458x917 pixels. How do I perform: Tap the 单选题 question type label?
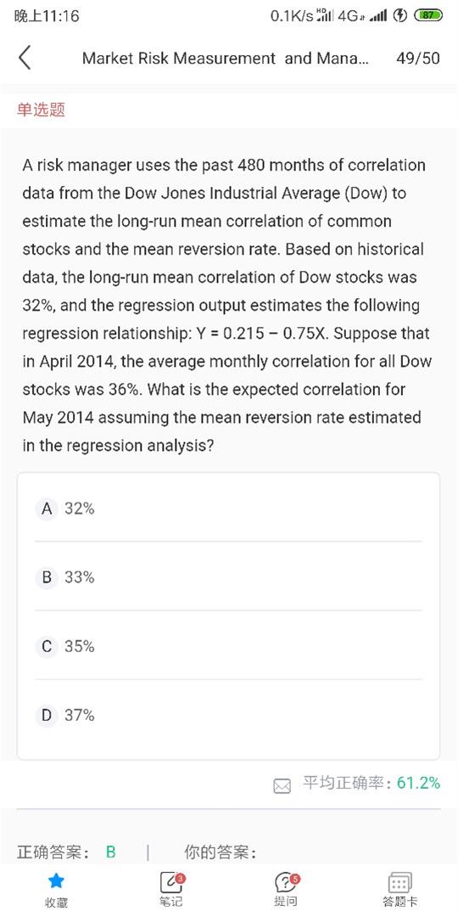coord(41,110)
